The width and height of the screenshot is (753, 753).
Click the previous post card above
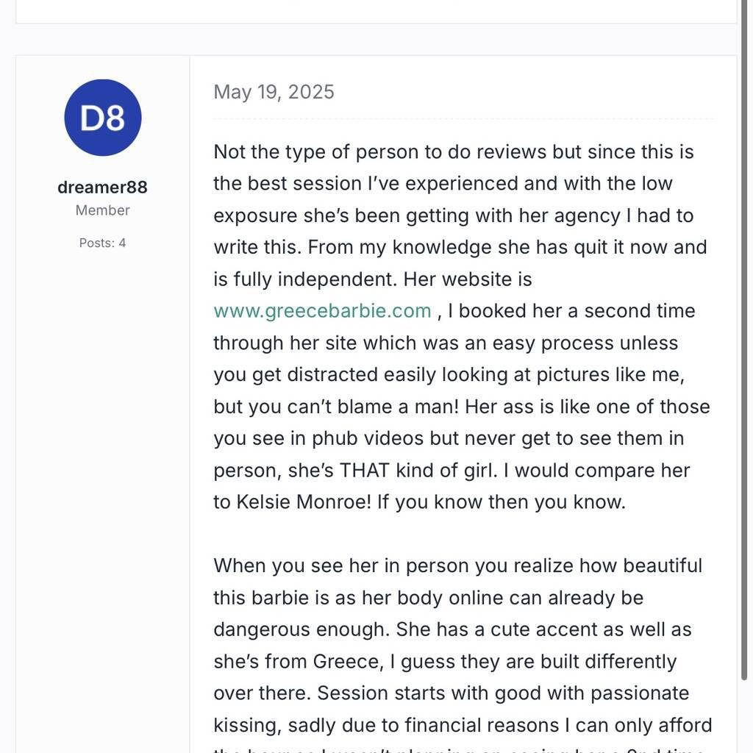point(375,11)
